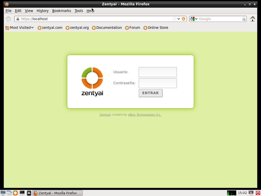Click the window switcher taskbar icon
Image resolution: width=261 pixels, height=196 pixels.
(9, 193)
